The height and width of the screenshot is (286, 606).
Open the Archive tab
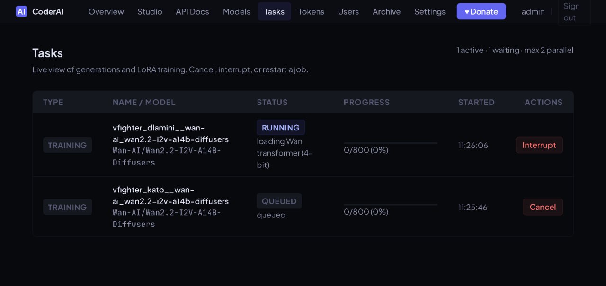(386, 11)
